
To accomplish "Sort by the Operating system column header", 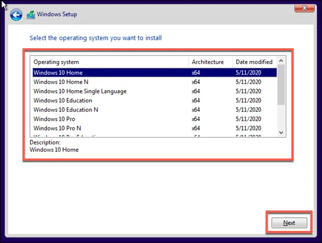I will [109, 62].
